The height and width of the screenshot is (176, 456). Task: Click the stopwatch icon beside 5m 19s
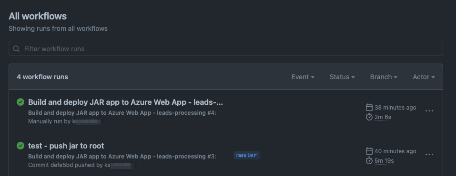click(x=369, y=161)
